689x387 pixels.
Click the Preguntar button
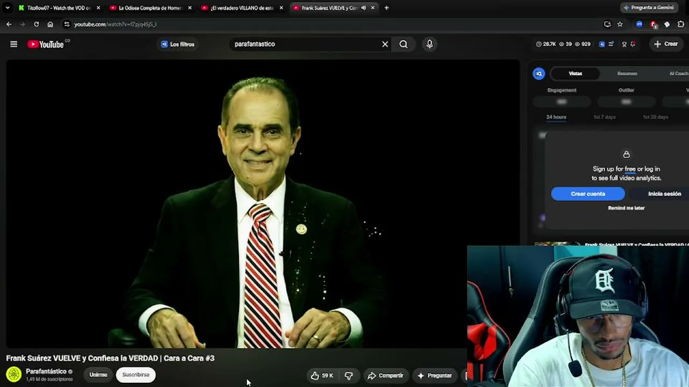click(434, 376)
